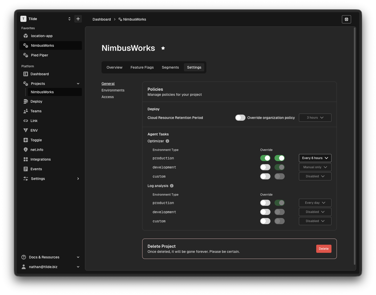Open Optimizer custom Disabled dropdown
Image resolution: width=376 pixels, height=295 pixels.
click(x=315, y=176)
